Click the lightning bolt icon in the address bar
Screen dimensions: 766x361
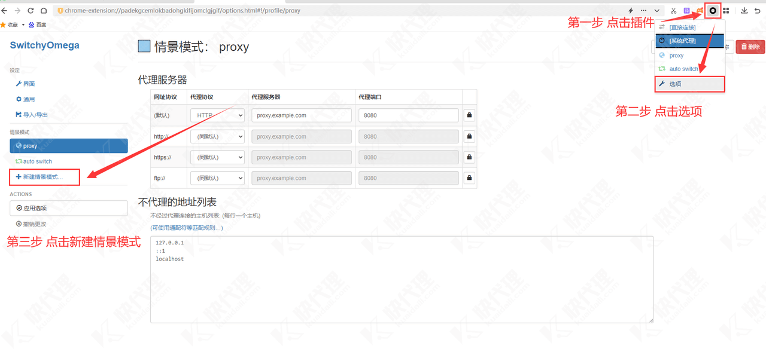tap(631, 11)
